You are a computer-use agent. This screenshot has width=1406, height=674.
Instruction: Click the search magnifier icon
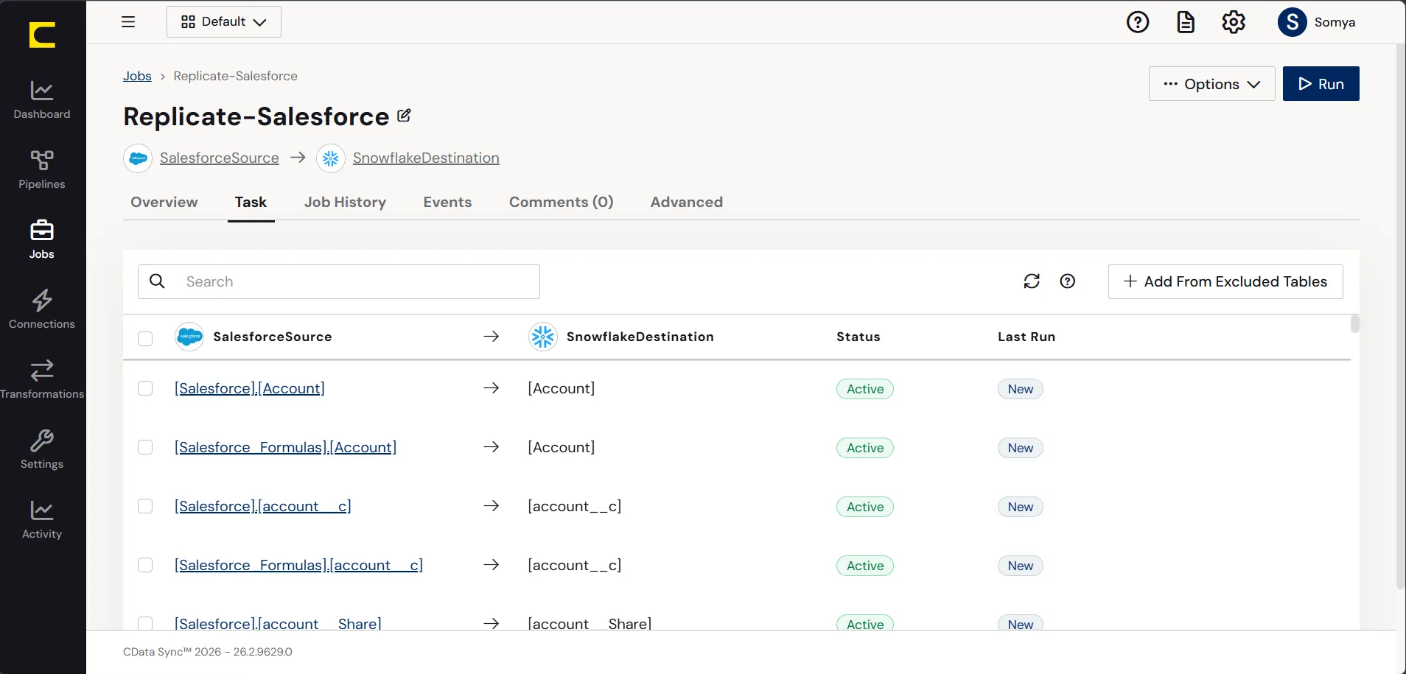157,281
